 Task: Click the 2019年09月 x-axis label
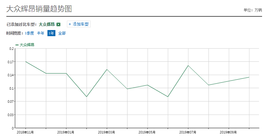coord(228,132)
